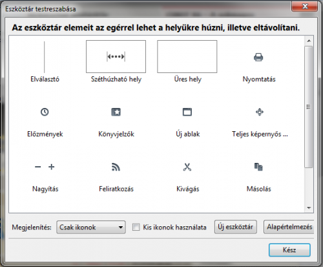Click the Új eszköztár button
The image size is (323, 267).
[236, 227]
